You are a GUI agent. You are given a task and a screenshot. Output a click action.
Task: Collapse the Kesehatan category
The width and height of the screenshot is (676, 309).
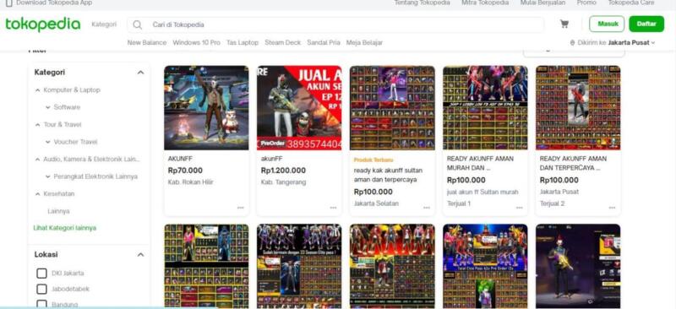(37, 194)
